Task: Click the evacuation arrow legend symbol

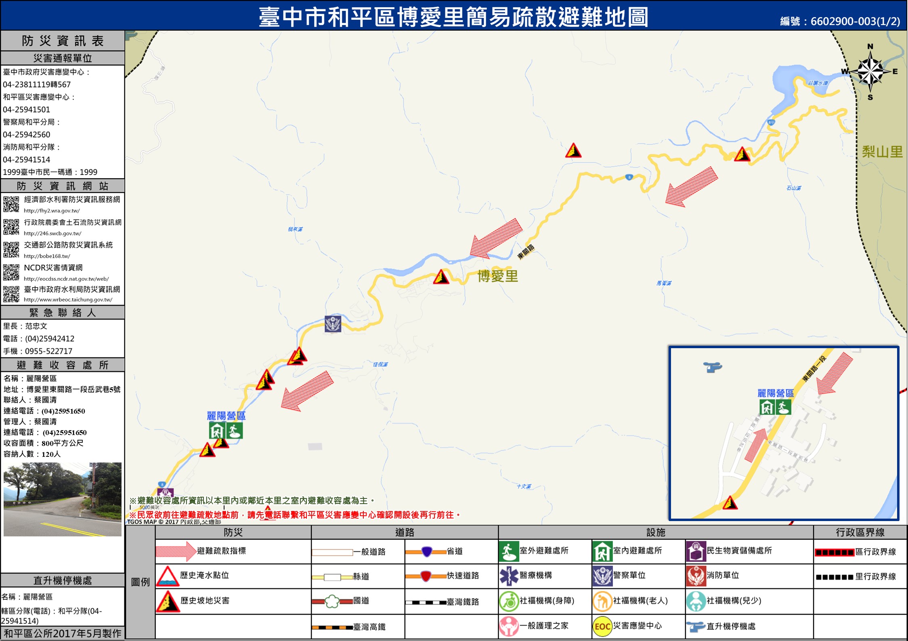Action: click(176, 551)
